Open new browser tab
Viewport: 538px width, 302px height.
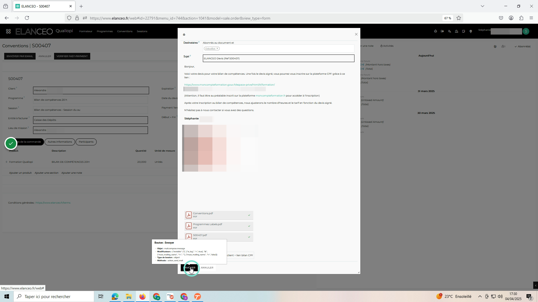point(81,6)
